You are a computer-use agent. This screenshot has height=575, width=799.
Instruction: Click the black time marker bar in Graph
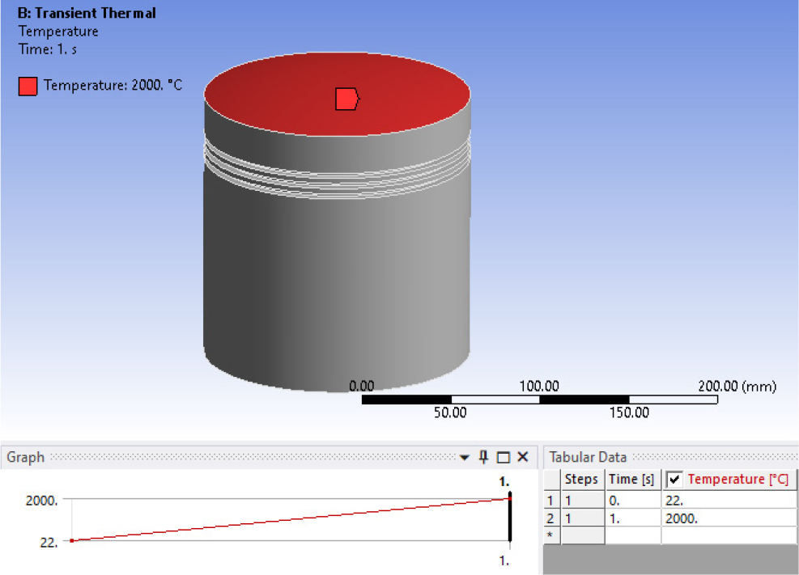coord(510,522)
